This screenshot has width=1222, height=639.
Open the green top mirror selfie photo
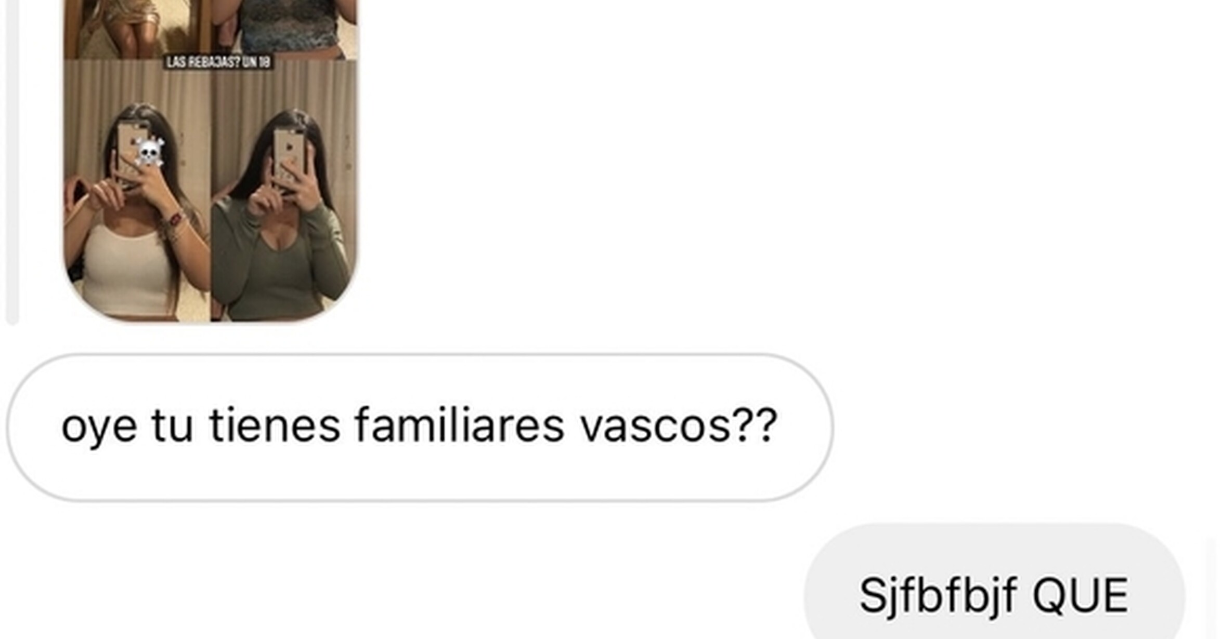click(x=284, y=190)
